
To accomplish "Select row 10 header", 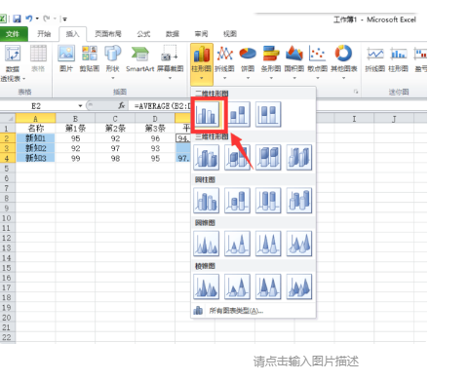I will [7, 218].
